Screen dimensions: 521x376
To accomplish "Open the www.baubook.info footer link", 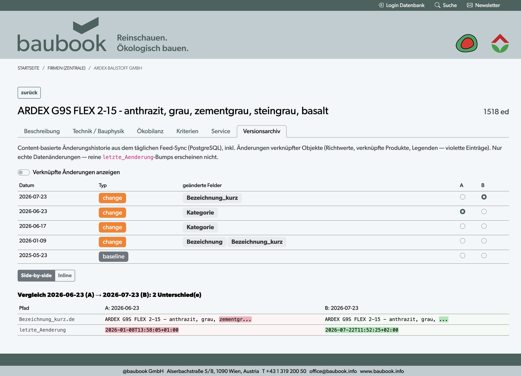I will tap(382, 371).
